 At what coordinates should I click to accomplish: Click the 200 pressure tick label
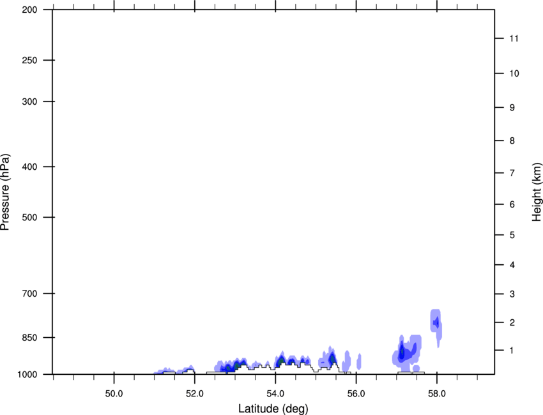point(29,10)
